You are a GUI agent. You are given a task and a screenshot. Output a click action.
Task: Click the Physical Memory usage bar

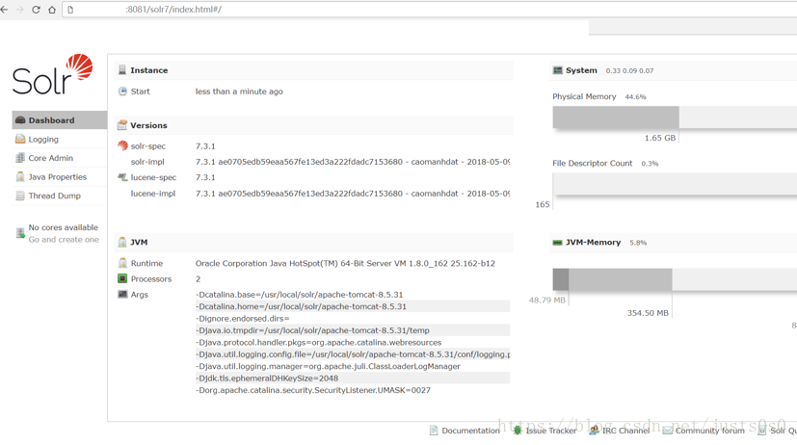point(675,118)
